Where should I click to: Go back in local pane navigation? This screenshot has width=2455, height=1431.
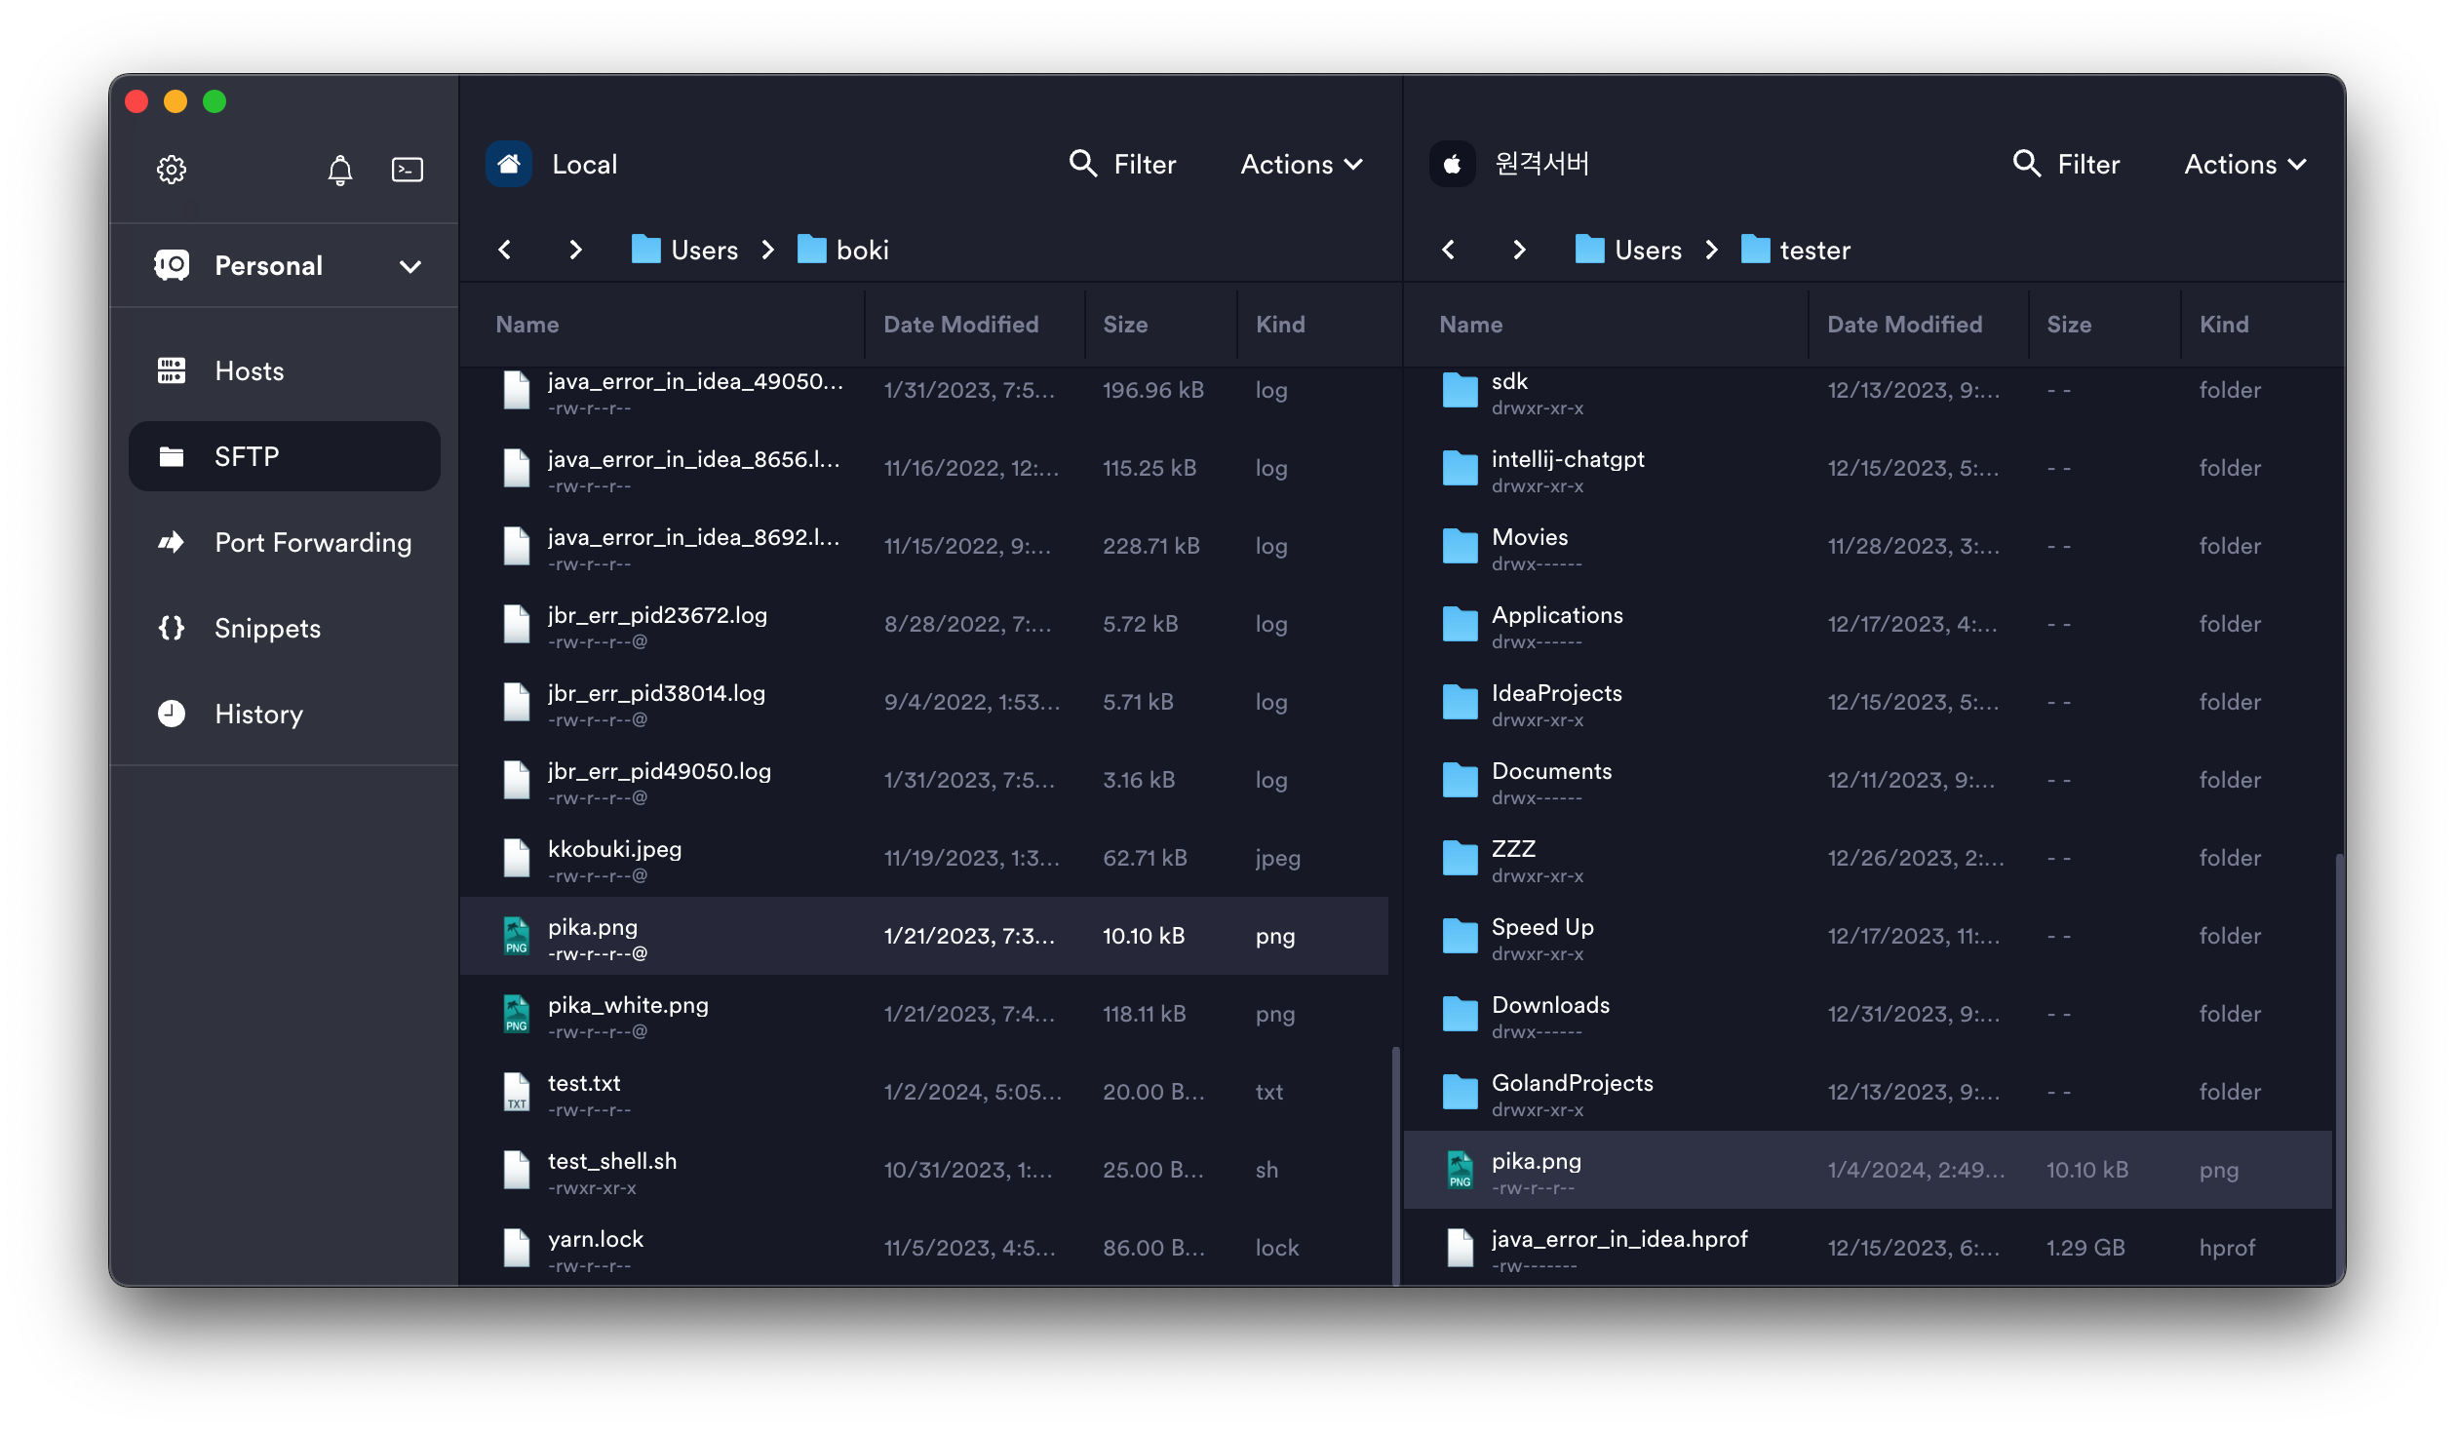pos(505,250)
